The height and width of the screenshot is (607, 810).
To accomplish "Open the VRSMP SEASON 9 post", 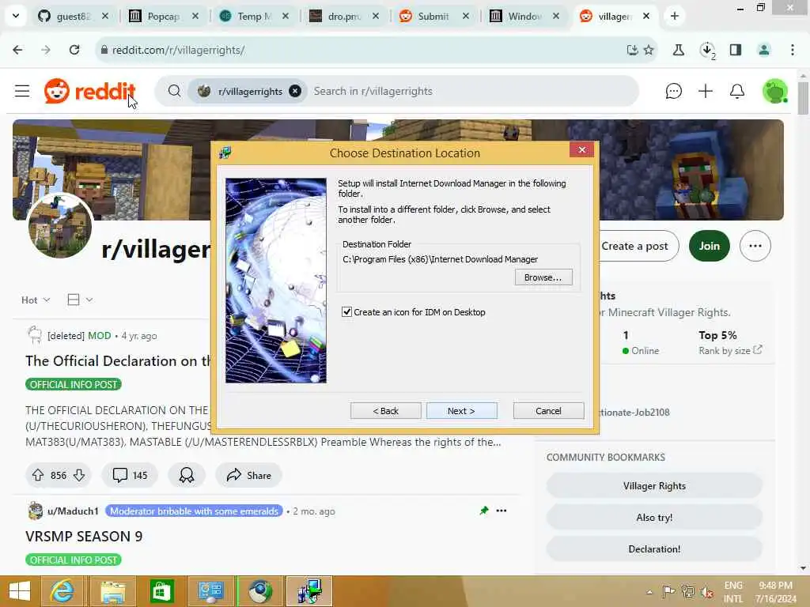I will [84, 537].
